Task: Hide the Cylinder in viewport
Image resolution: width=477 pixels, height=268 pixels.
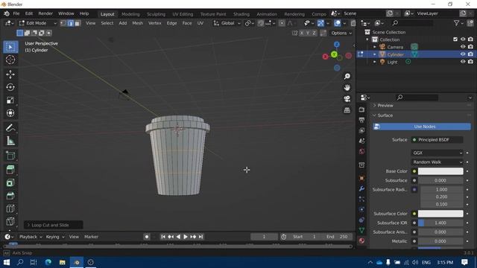Action: pos(463,54)
